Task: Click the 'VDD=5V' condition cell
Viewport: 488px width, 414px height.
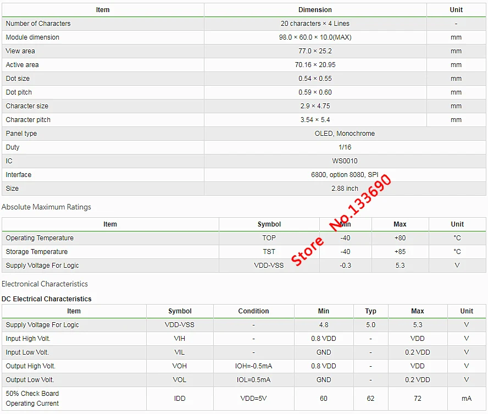Action: (x=253, y=399)
